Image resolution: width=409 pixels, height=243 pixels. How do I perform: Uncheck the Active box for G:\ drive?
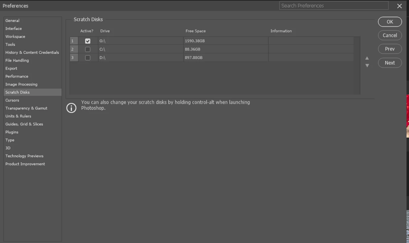pos(88,41)
